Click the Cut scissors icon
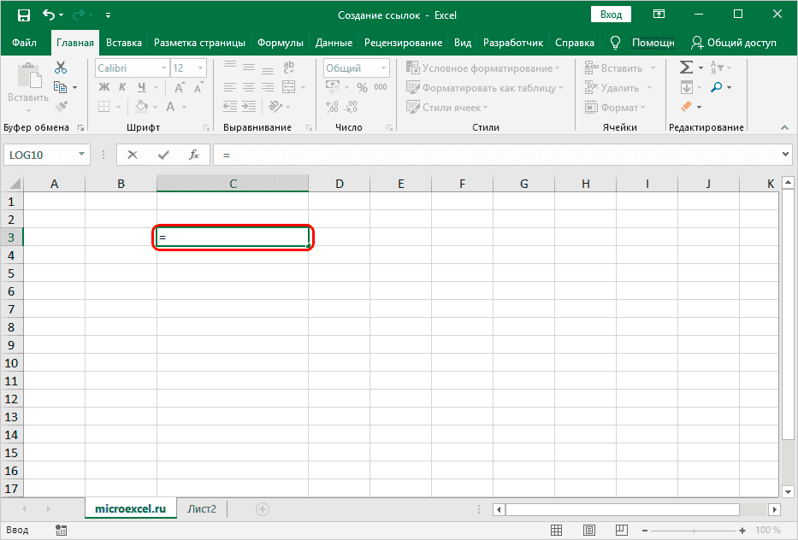The image size is (798, 540). pos(61,67)
